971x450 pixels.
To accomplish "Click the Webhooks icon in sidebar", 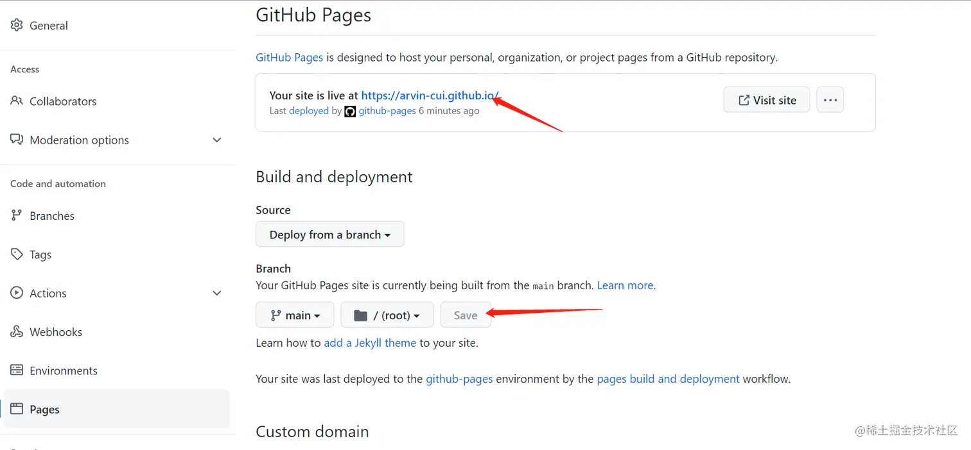I will [x=17, y=332].
